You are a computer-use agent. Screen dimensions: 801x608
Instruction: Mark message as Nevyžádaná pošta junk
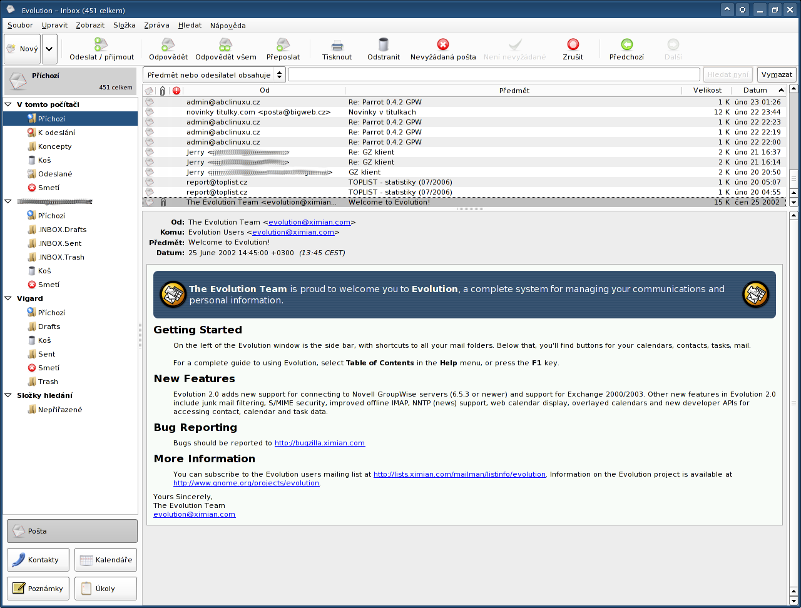(x=443, y=49)
